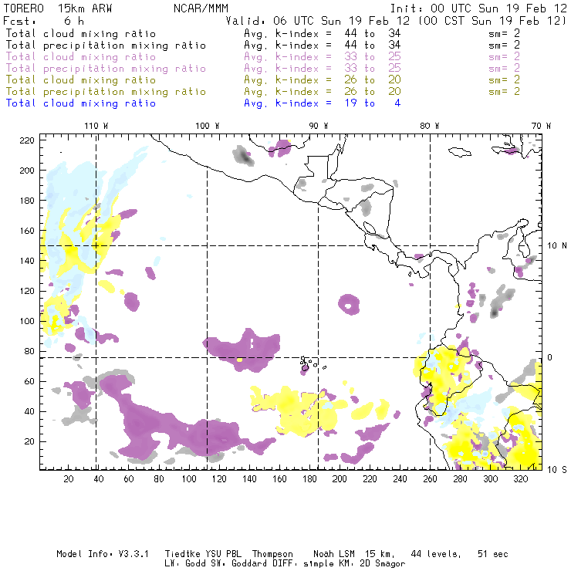Viewport: 571px width, 571px height.
Task: Click the "0" equator latitude label
Action: (x=550, y=357)
